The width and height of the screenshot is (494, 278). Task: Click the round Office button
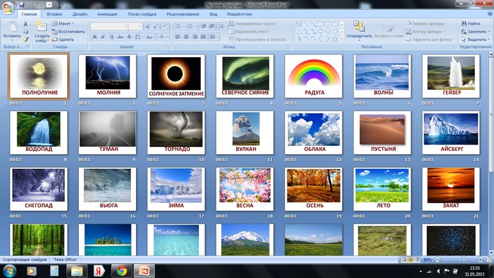point(8,8)
